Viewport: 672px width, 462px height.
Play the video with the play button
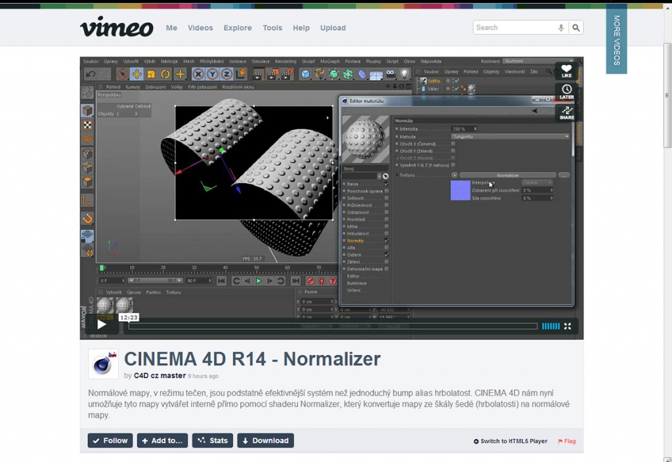pos(102,324)
